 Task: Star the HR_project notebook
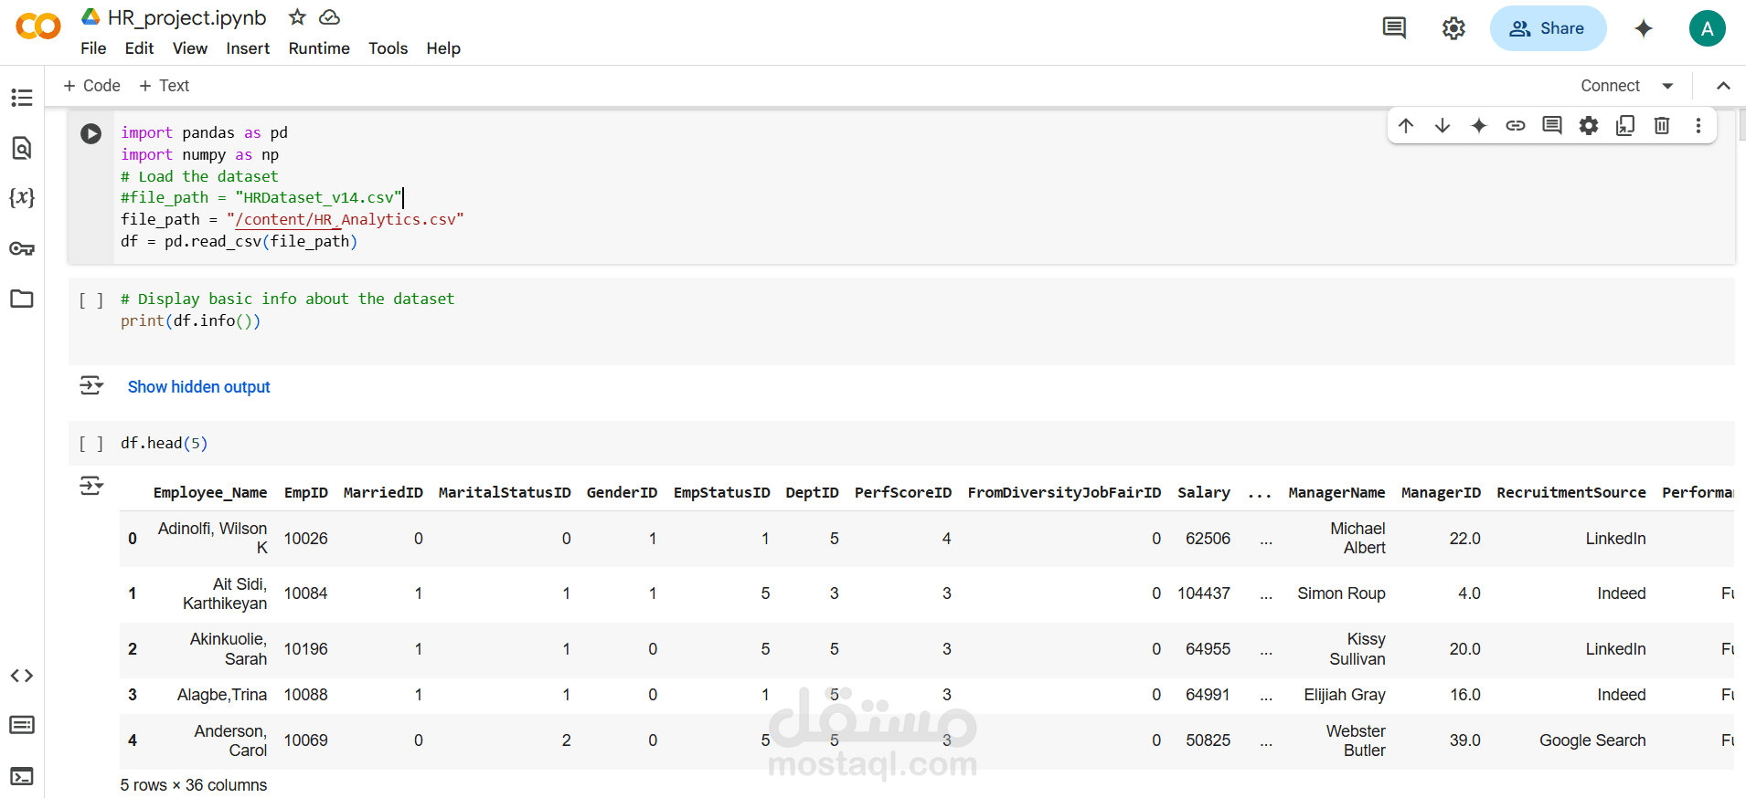297,16
